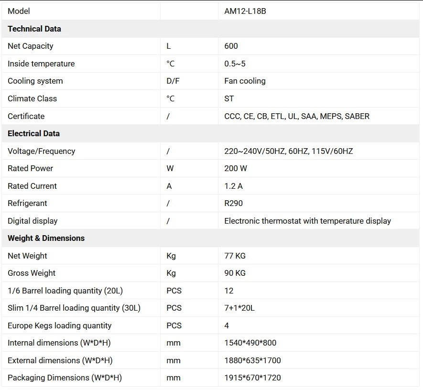Click the Fan cooling value
This screenshot has width=423, height=390.
[245, 81]
